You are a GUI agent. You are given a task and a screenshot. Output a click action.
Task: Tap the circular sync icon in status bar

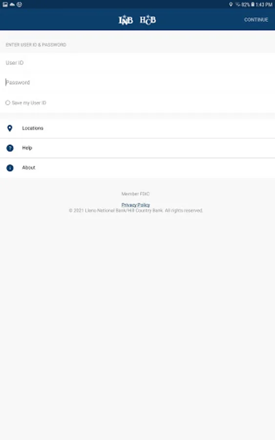[x=20, y=4]
